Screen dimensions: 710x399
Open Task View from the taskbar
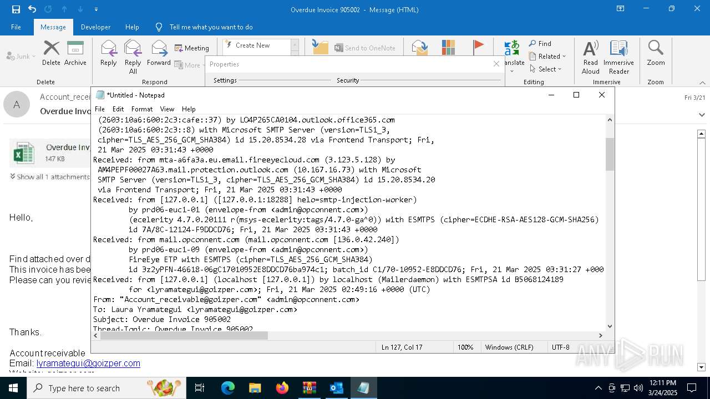(200, 388)
